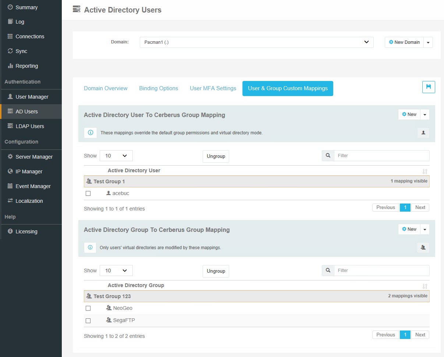Image resolution: width=444 pixels, height=357 pixels.
Task: Select the NeoGeo mapping checkbox
Action: point(88,308)
